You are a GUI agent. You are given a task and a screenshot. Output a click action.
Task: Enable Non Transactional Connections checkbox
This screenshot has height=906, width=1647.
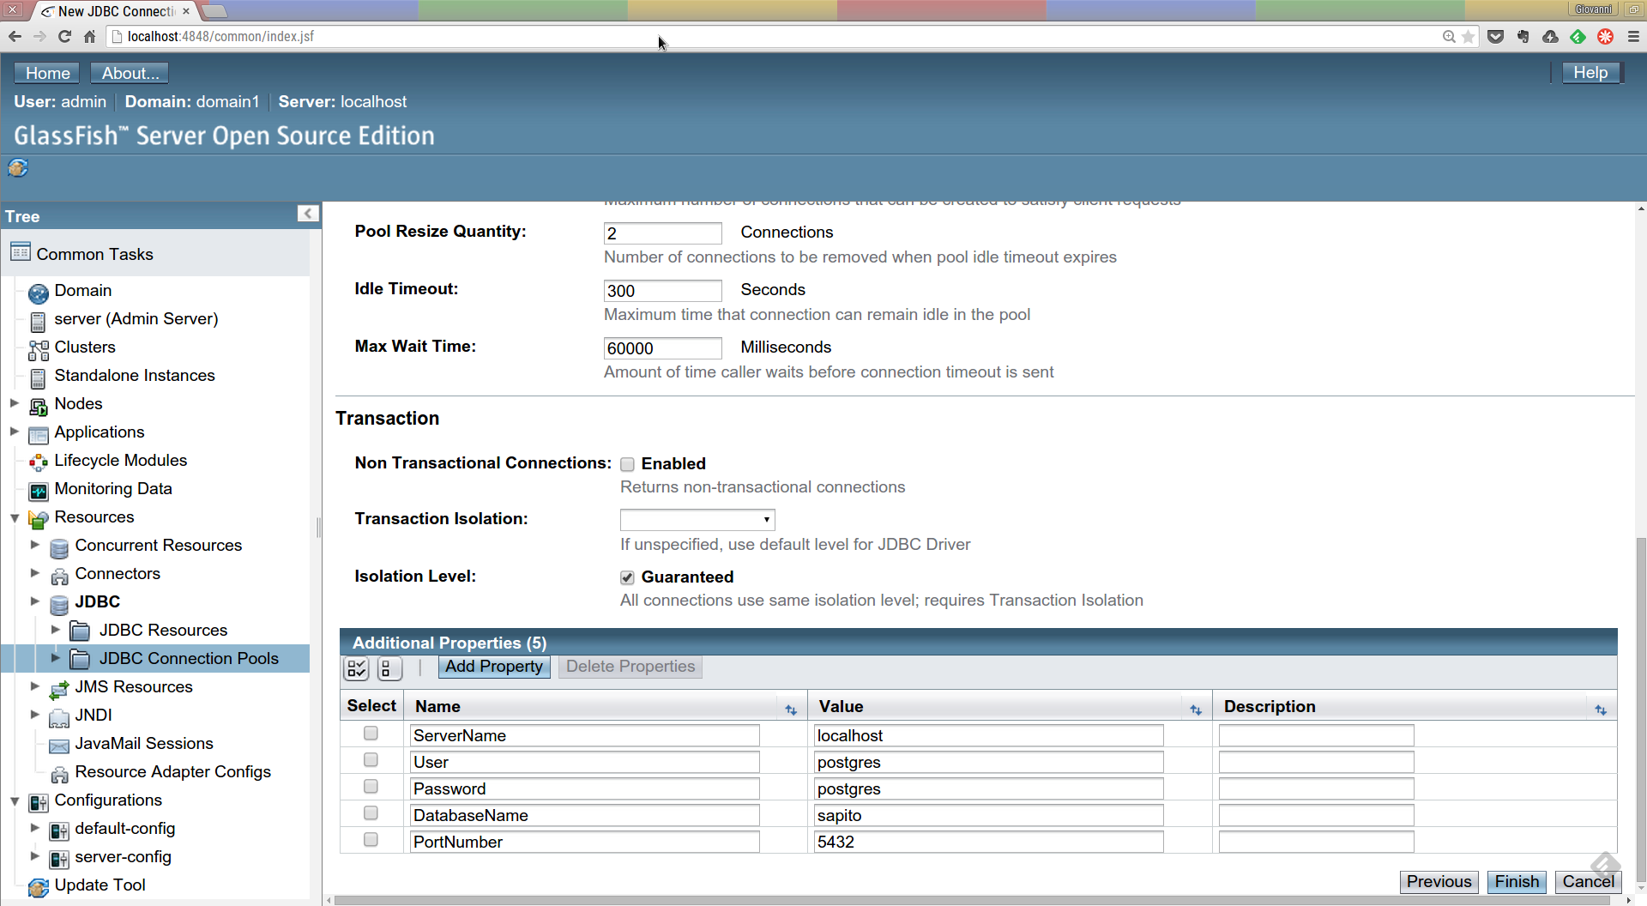tap(627, 464)
